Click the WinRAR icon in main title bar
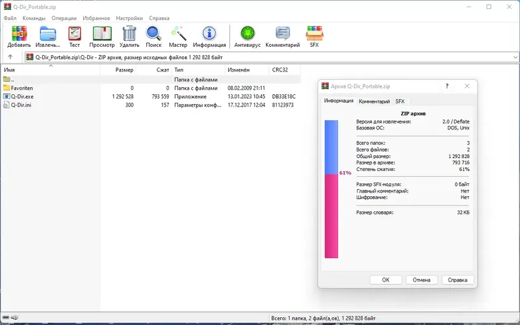Viewport: 520px width, 325px height. tap(7, 6)
